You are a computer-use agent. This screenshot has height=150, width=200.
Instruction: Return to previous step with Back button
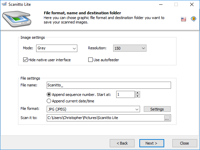tap(122, 143)
